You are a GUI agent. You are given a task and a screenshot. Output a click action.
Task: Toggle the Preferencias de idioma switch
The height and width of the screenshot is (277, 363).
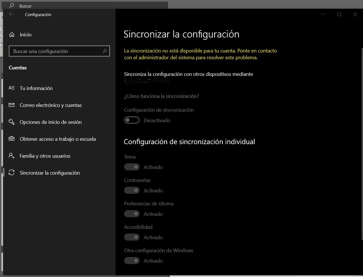coord(132,214)
